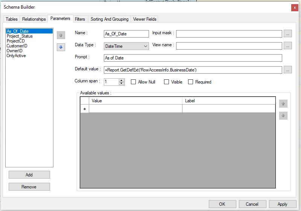
Task: Click the Name input field
Action: 126,34
